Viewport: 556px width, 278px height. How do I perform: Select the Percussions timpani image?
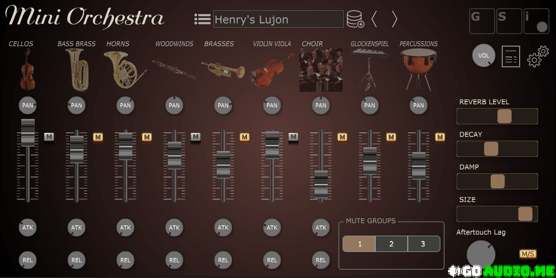coord(419,70)
